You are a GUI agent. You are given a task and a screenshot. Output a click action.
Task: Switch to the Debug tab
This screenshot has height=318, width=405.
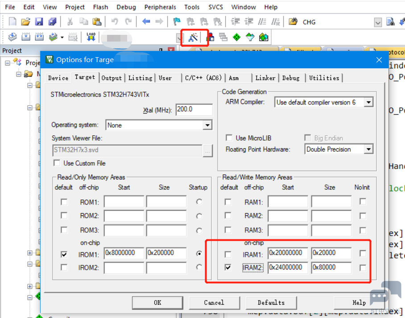coord(291,78)
